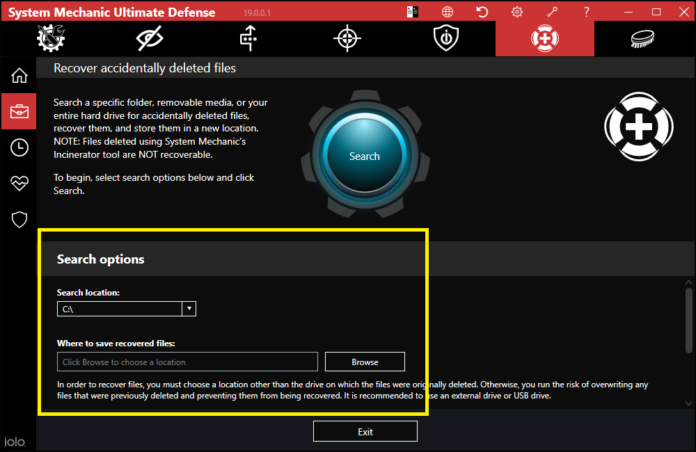
Task: Minimize the System Mechanic window
Action: point(628,12)
